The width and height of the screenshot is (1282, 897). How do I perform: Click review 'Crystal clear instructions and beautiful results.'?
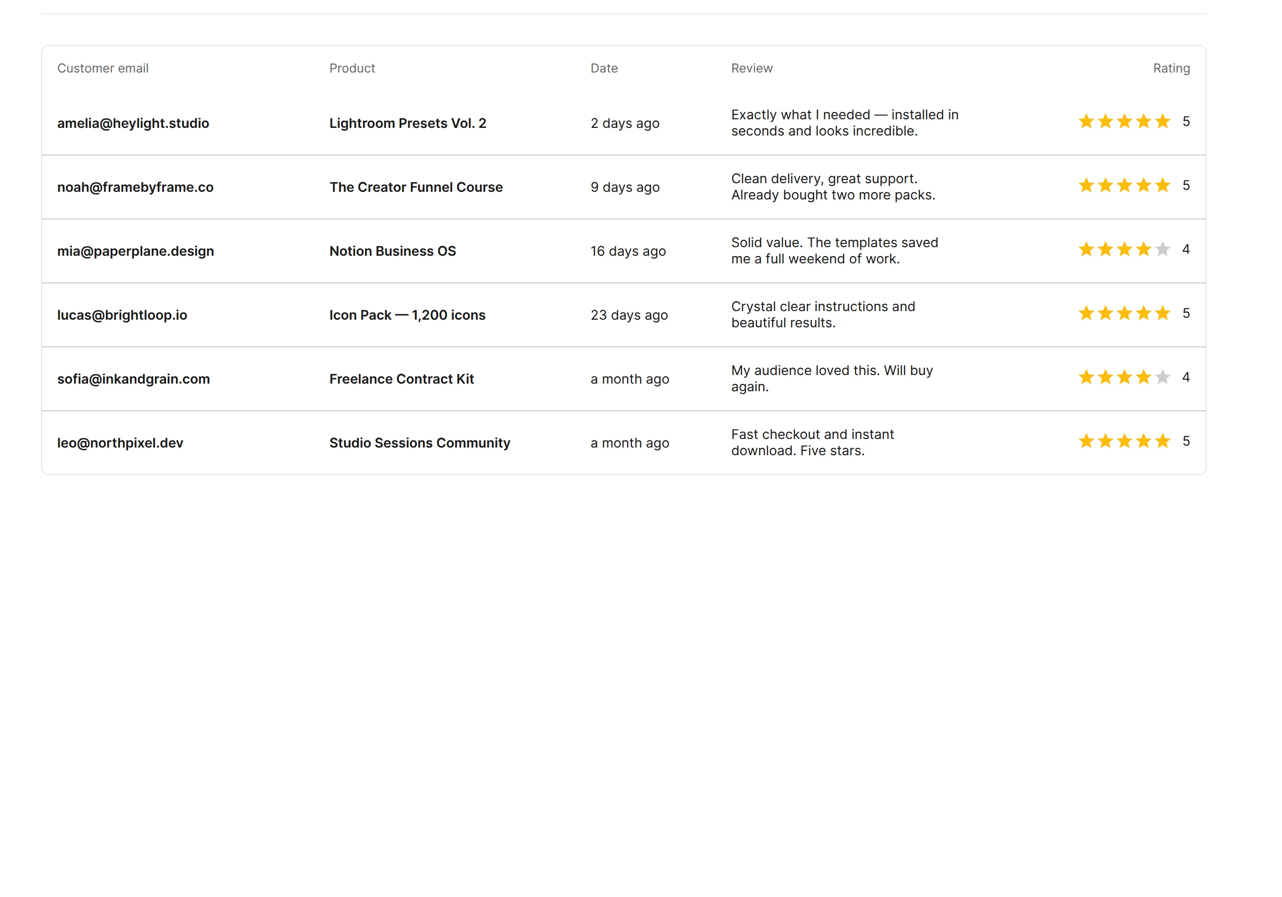823,314
